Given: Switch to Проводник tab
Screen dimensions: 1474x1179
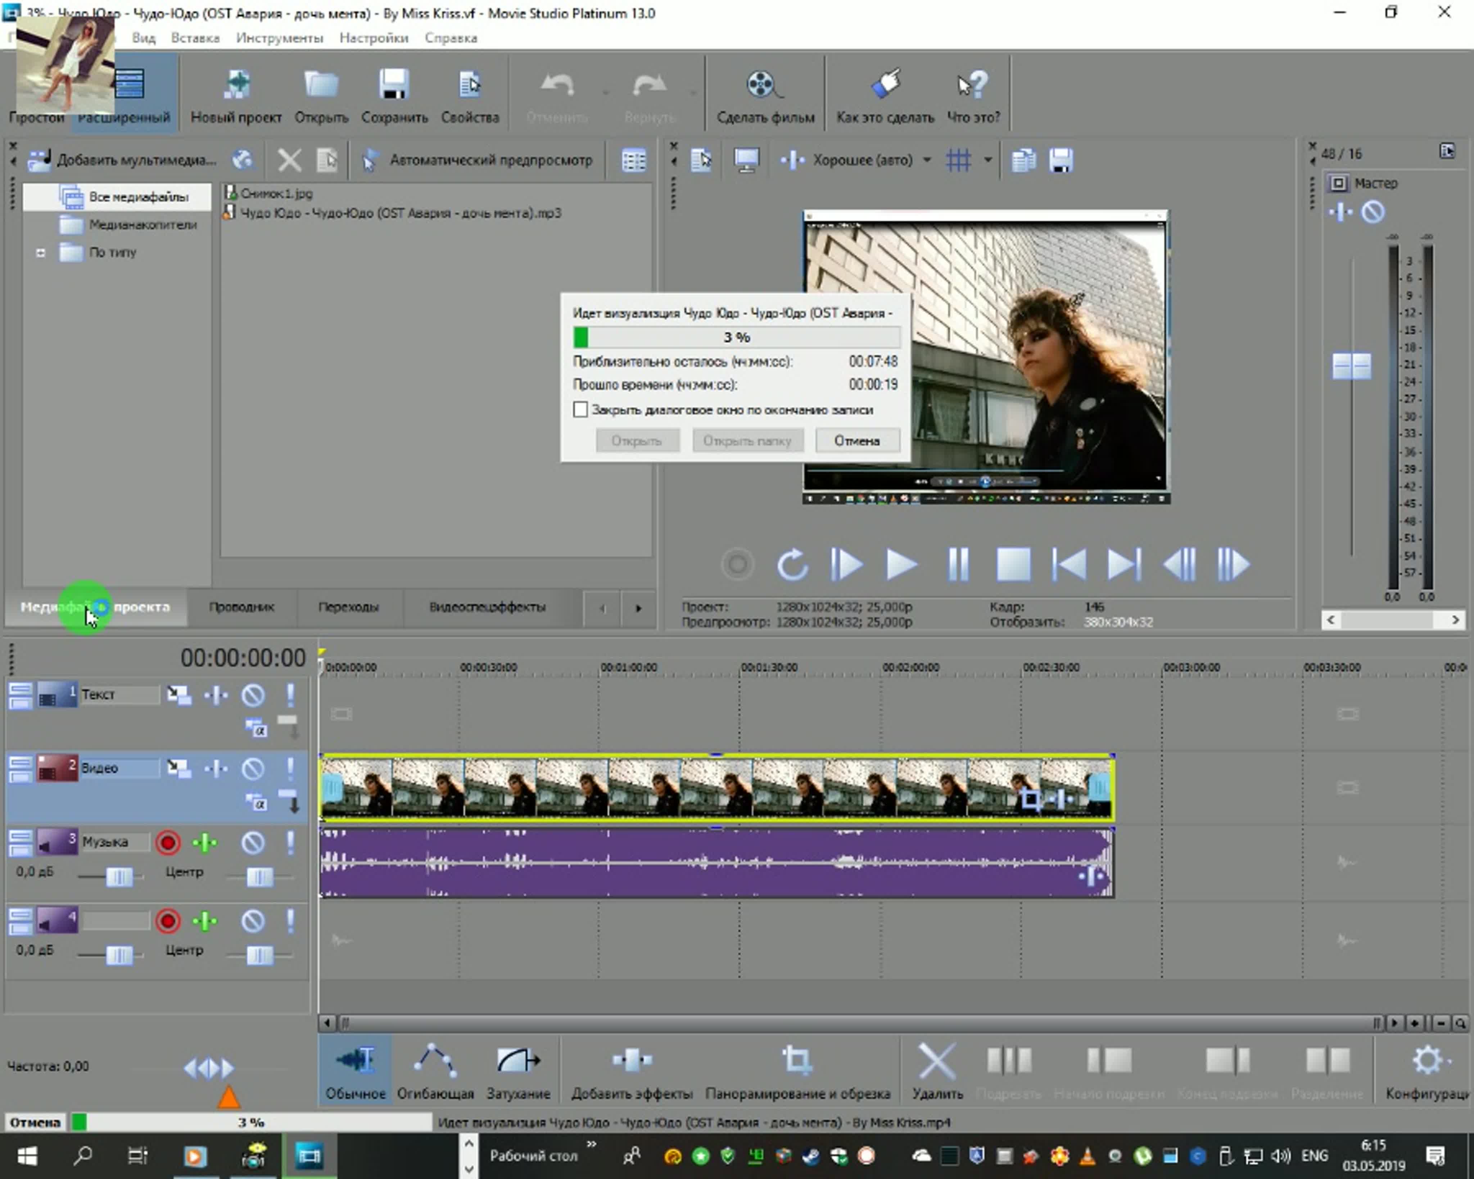Looking at the screenshot, I should tap(241, 607).
